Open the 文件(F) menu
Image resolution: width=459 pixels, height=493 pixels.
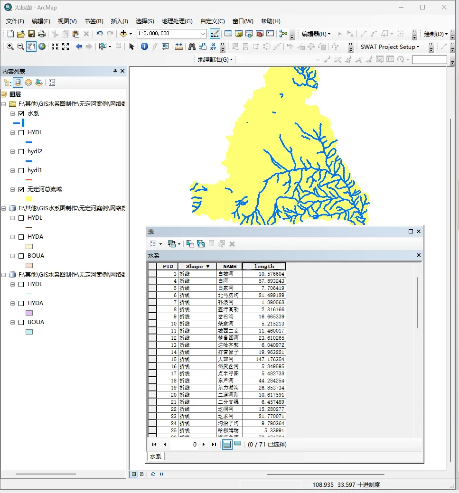(x=15, y=21)
